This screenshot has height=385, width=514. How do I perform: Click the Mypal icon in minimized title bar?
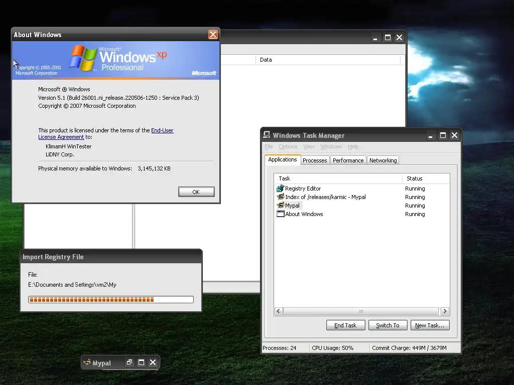tap(87, 362)
